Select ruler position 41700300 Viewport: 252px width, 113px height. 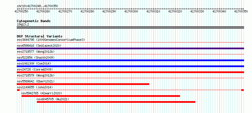(x=131, y=11)
